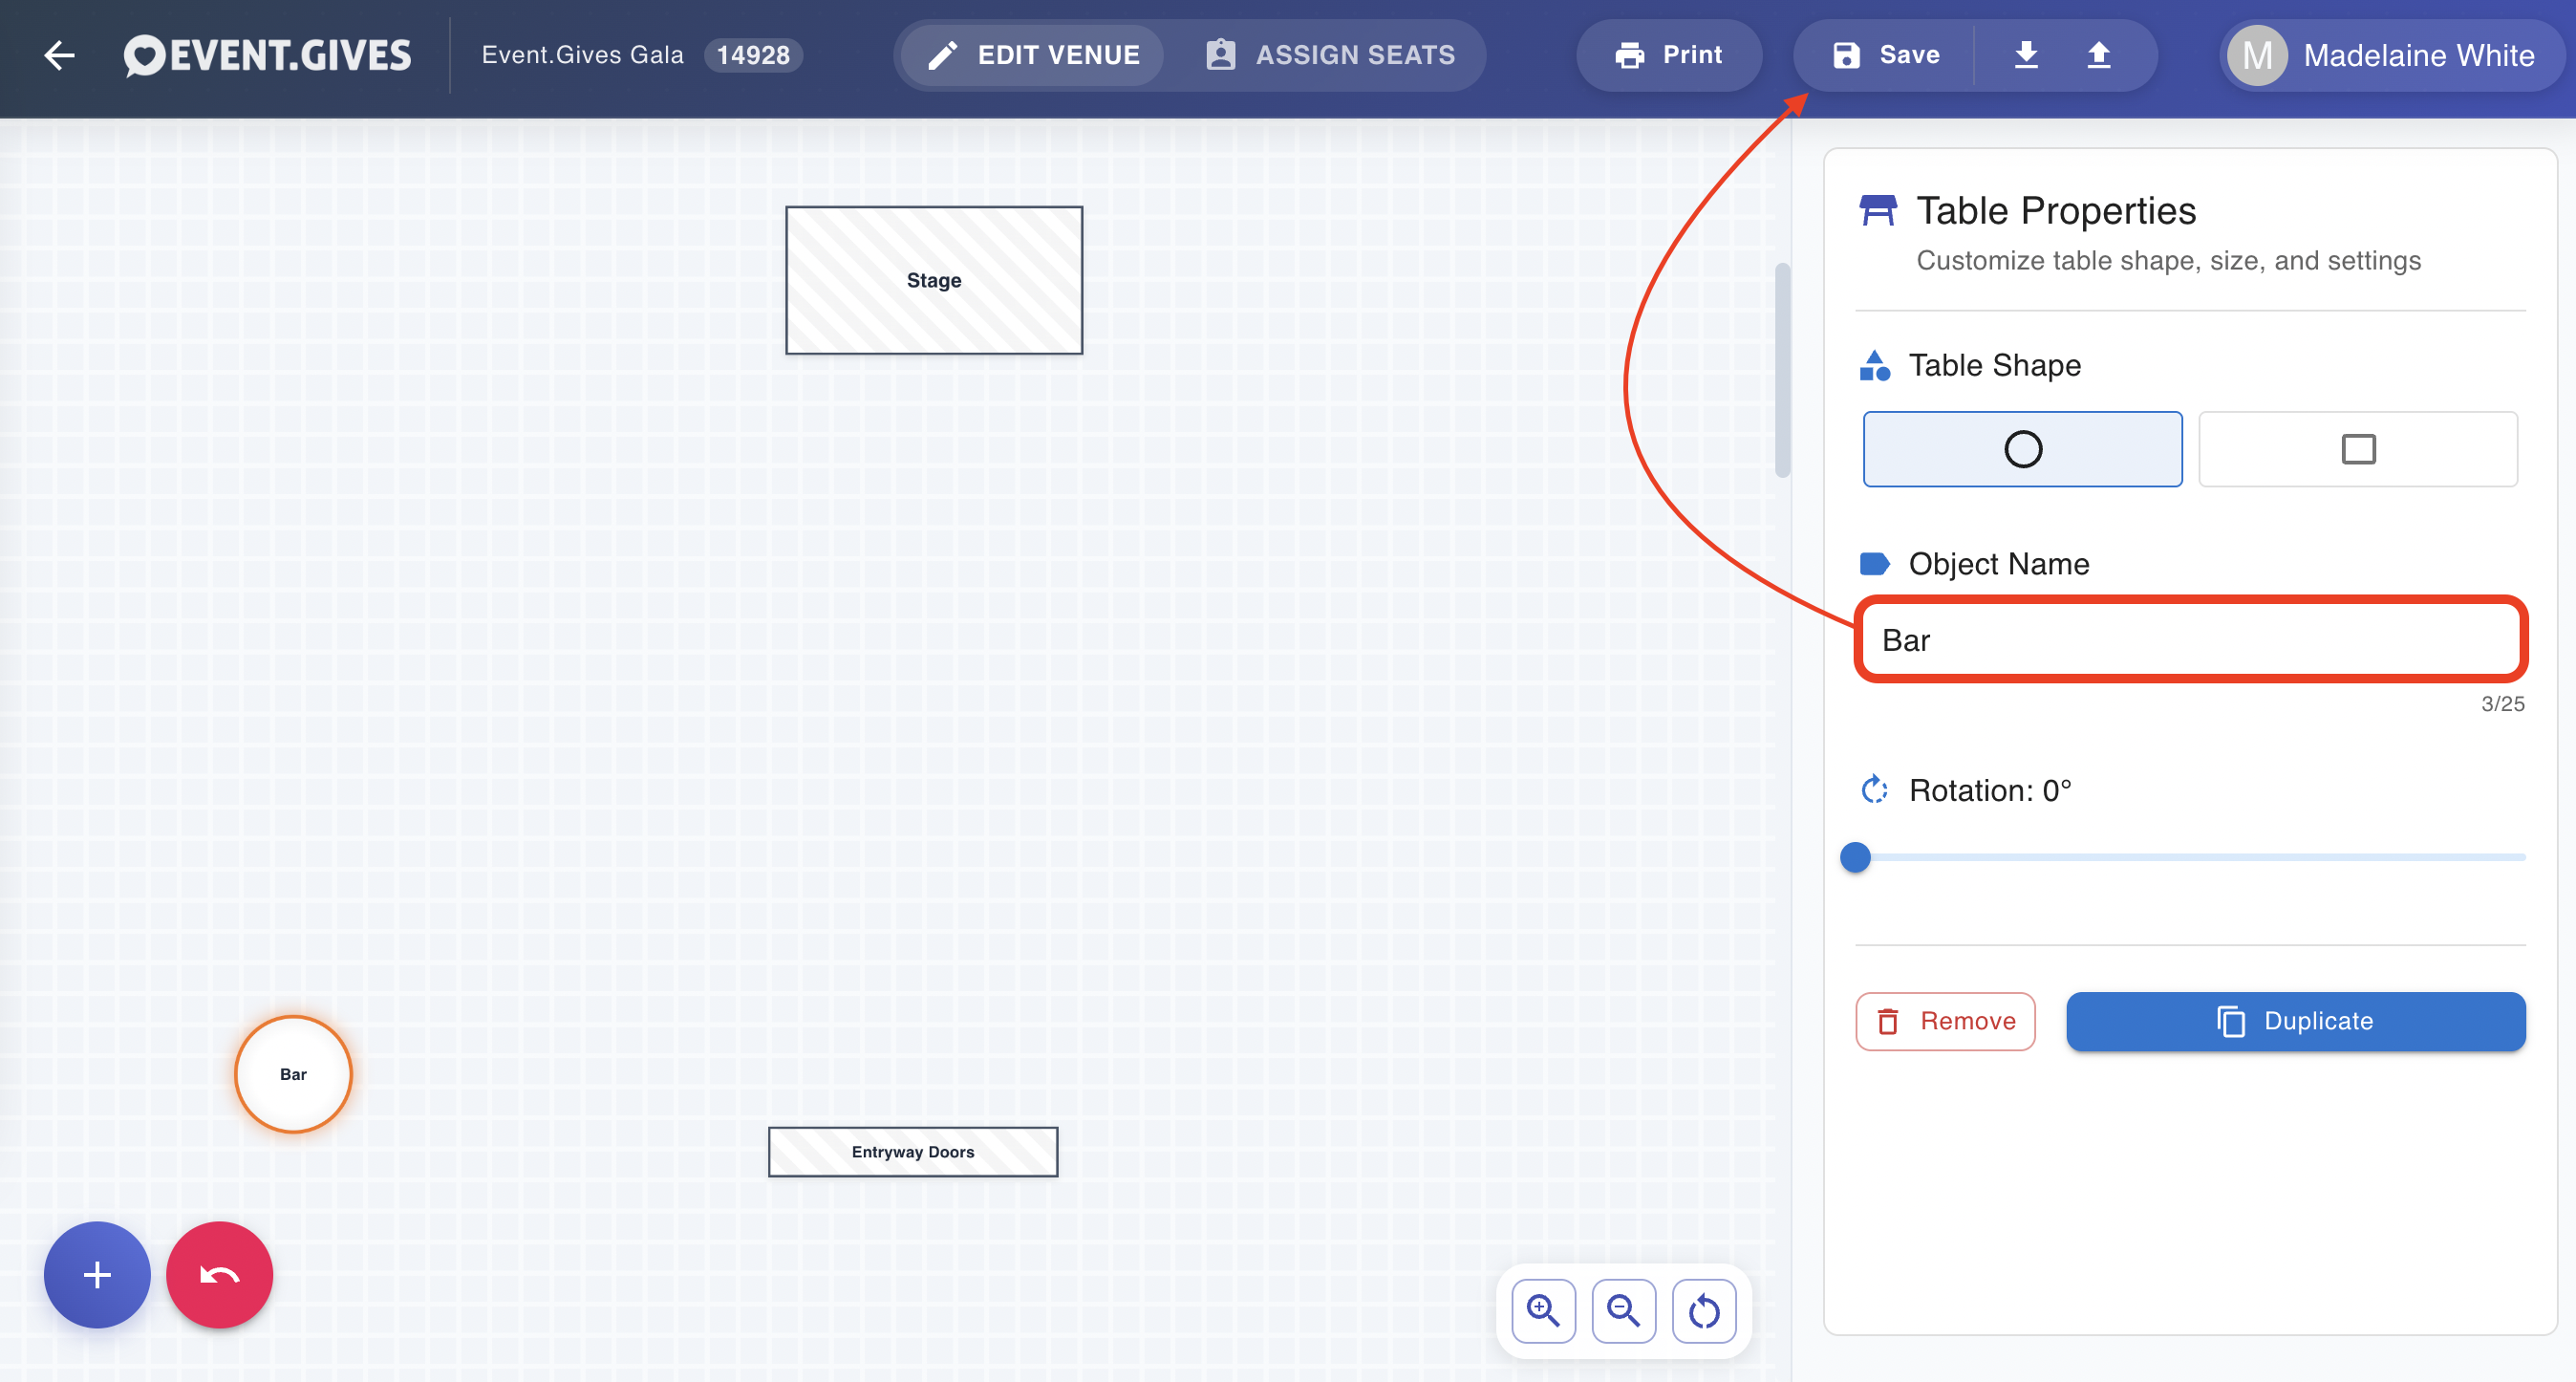Switch to Assign Seats mode
Image resolution: width=2576 pixels, height=1382 pixels.
[x=1330, y=55]
